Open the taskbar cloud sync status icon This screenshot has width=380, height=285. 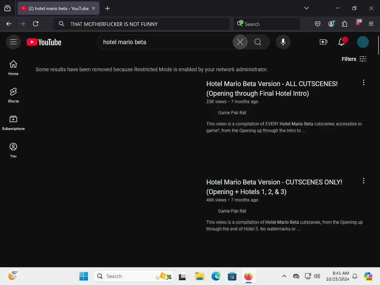pos(296,276)
